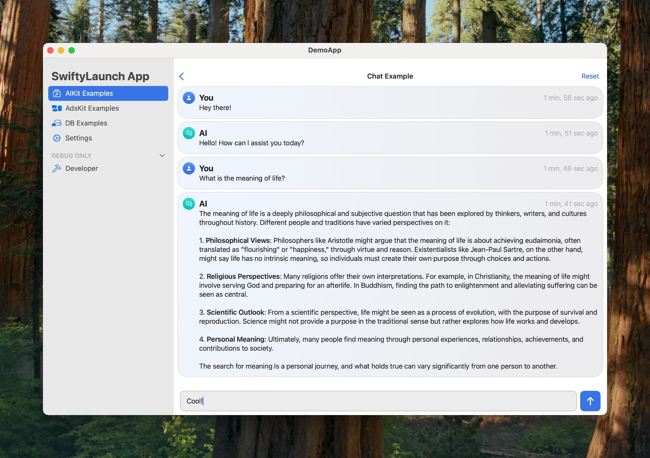
Task: Click the 'Chat Example' title
Action: [390, 76]
